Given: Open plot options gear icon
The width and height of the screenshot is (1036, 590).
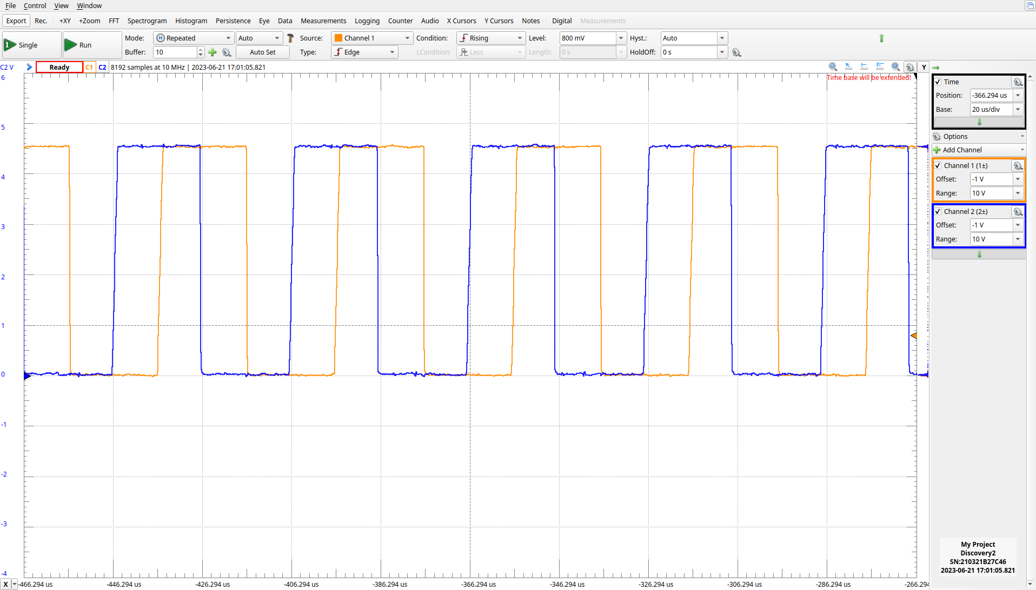Looking at the screenshot, I should pyautogui.click(x=910, y=67).
